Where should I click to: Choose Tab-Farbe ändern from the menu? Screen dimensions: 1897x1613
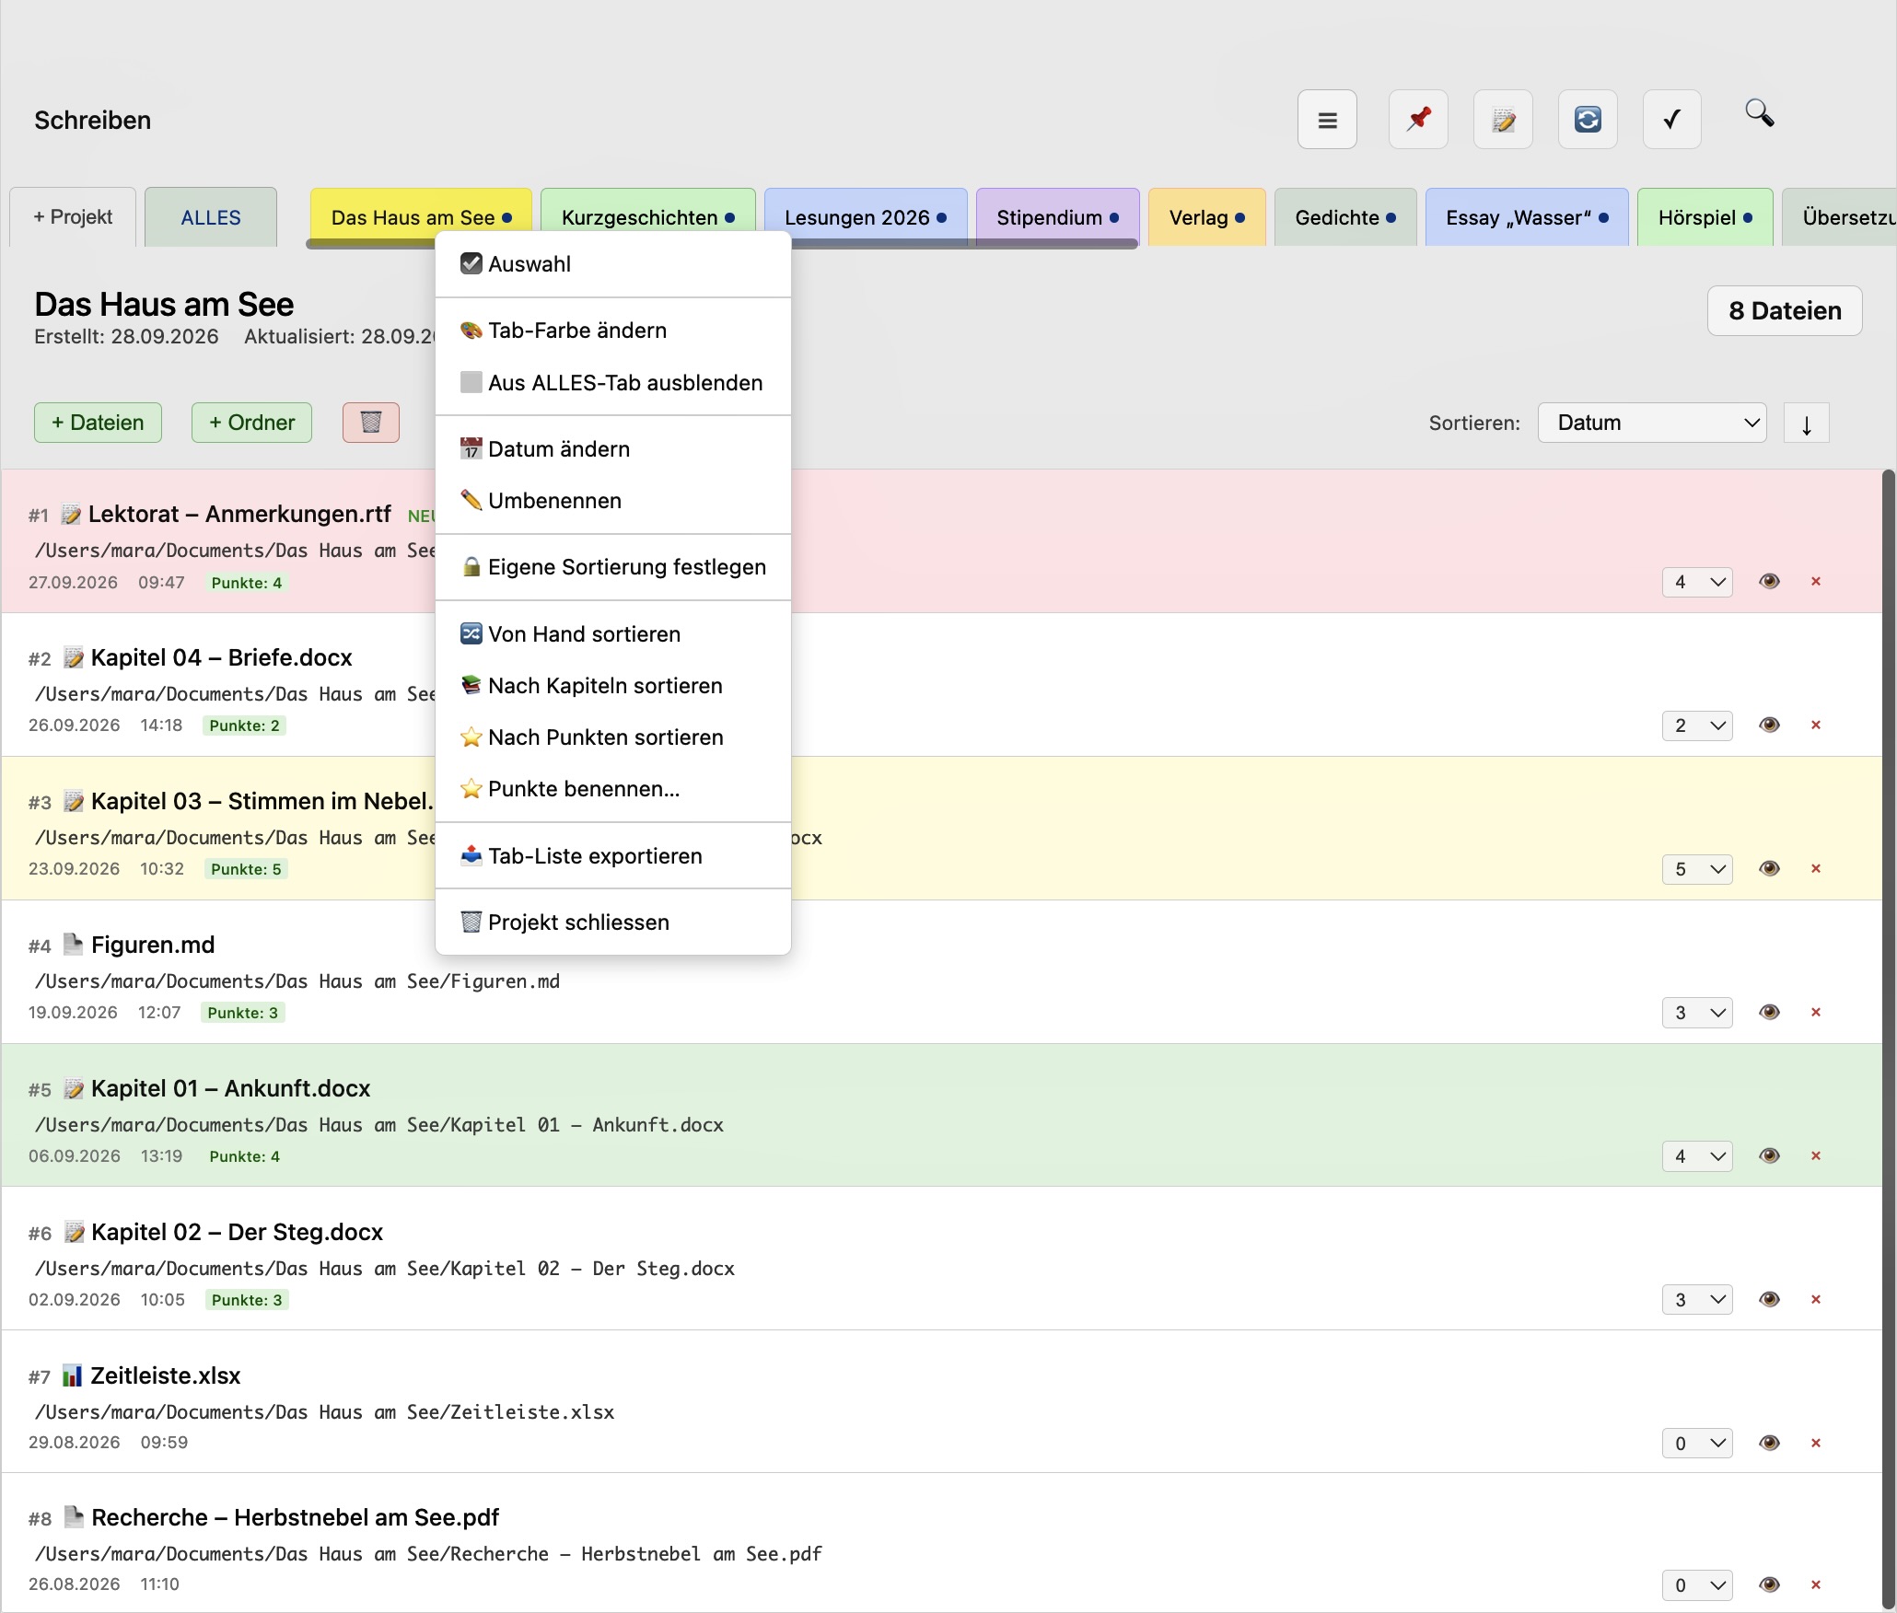613,331
